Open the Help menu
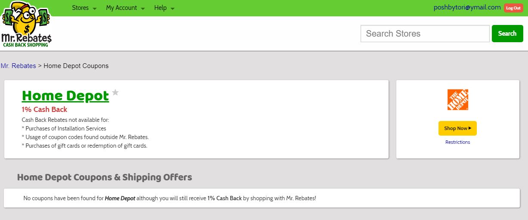This screenshot has height=220, width=528. 160,8
